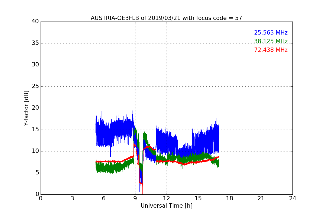Image resolution: width=325 pixels, height=216 pixels.
Task: Click the Universal Time [h] axis label
Action: 166,206
